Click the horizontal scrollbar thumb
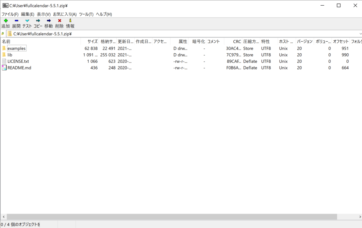Image resolution: width=362 pixels, height=228 pixels. [172, 217]
